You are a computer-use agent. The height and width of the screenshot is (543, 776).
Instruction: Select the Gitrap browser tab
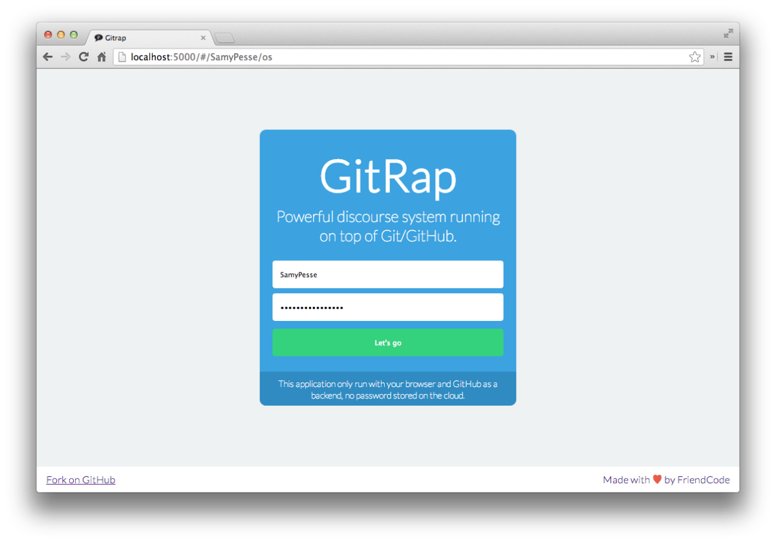click(149, 38)
